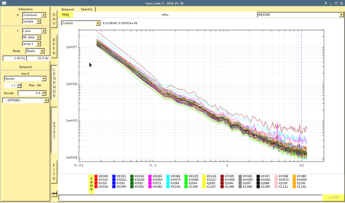Screen dimensions: 345x203
Task: Open the window menu icon in title bar
Action: pyautogui.click(x=4, y=3)
